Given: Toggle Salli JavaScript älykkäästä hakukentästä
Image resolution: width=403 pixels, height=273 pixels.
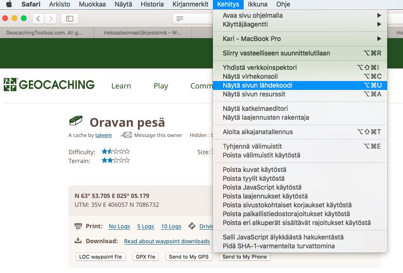Looking at the screenshot, I should [x=300, y=237].
